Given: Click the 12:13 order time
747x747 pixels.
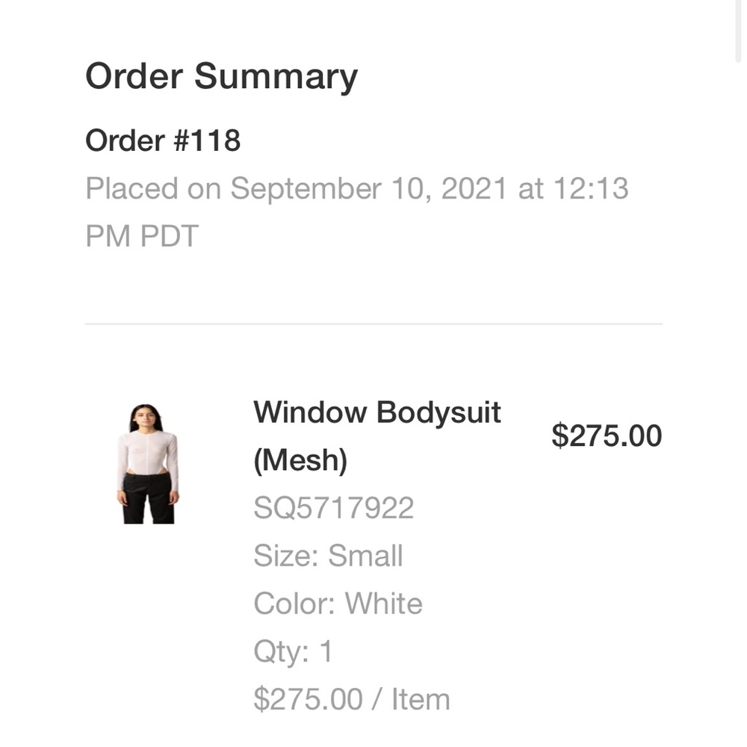Looking at the screenshot, I should pos(590,189).
